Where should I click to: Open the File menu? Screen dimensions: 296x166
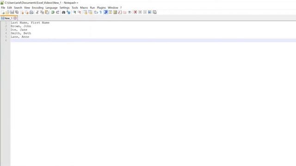pos(3,8)
